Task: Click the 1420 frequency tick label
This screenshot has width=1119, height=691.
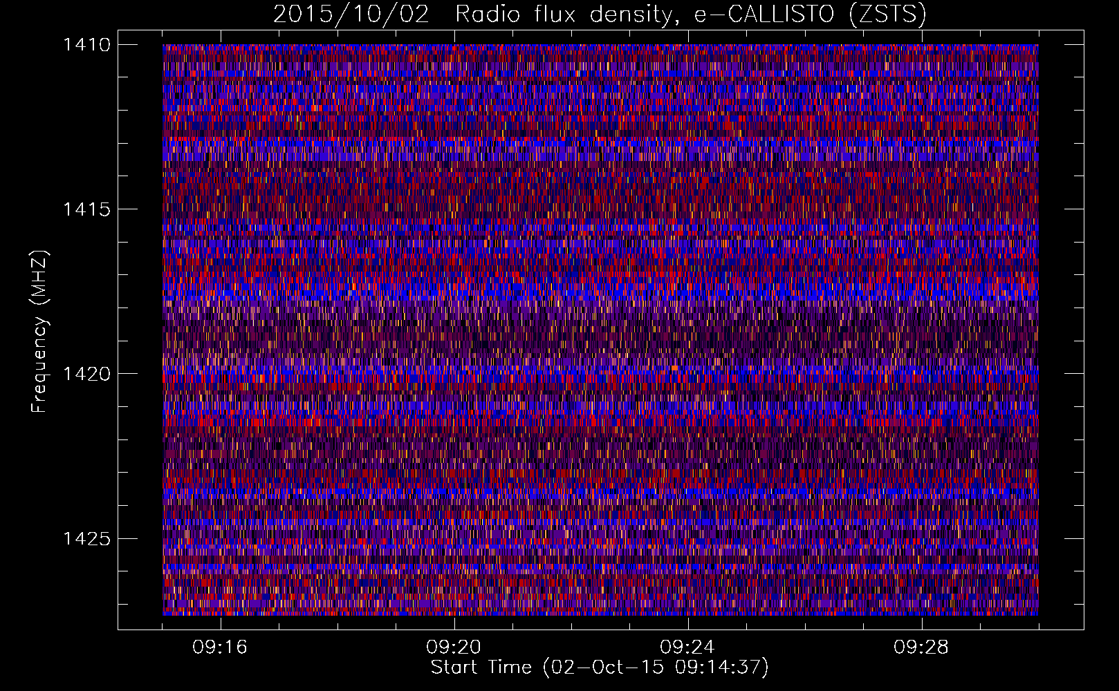Action: coord(86,374)
